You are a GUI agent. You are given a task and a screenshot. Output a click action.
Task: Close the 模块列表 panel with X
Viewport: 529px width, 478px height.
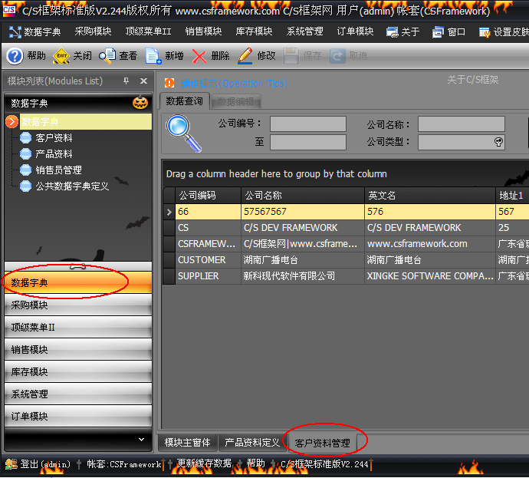143,81
